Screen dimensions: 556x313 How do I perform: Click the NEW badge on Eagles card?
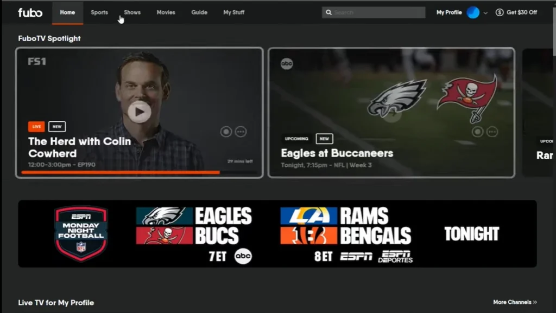(325, 139)
